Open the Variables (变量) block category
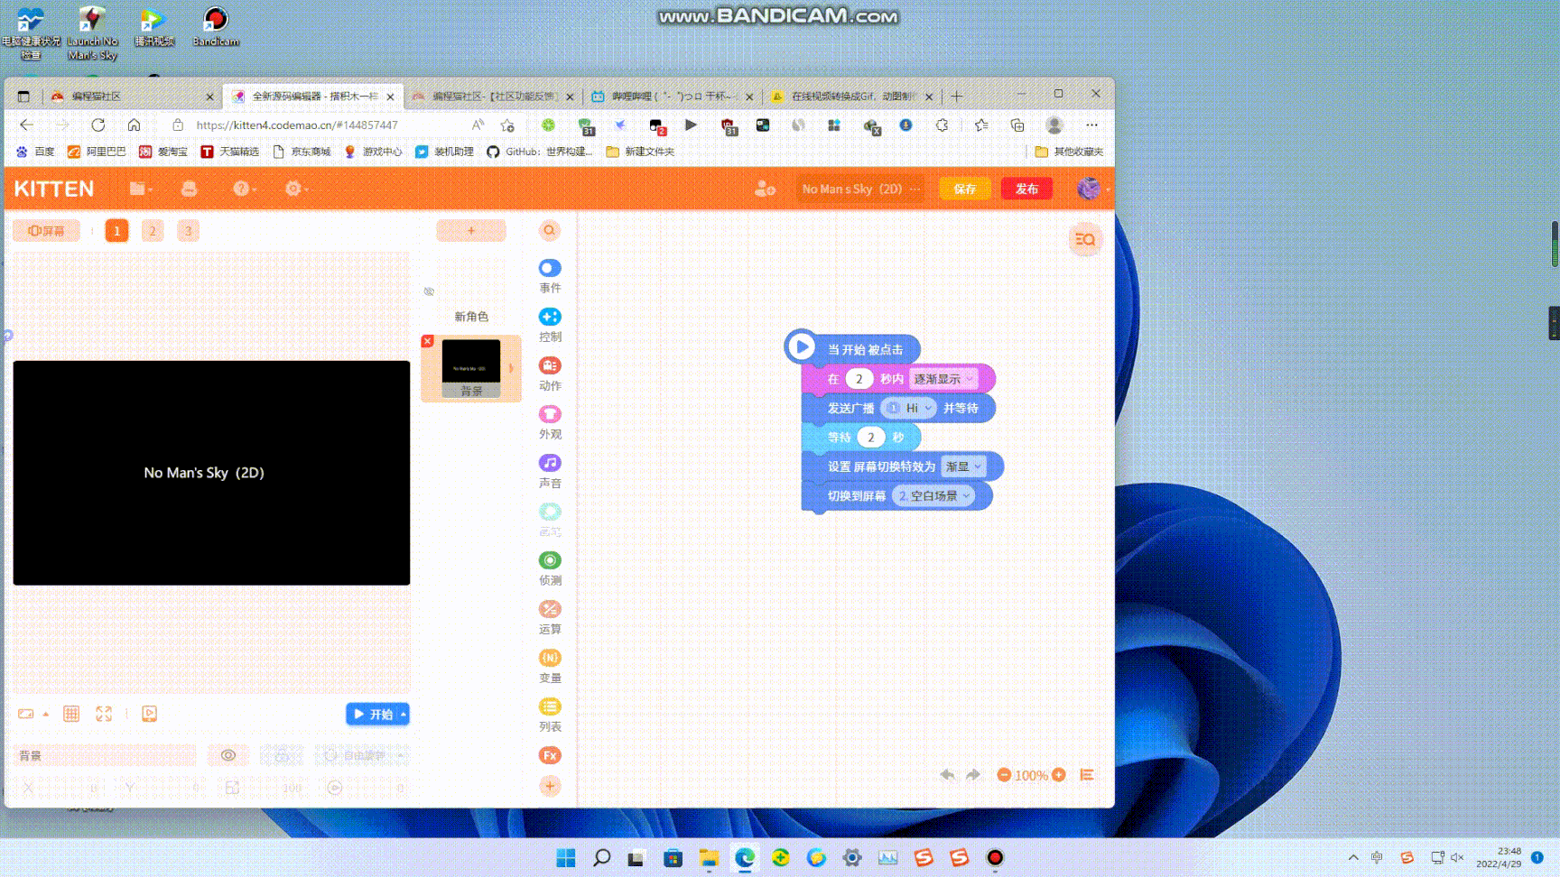The width and height of the screenshot is (1560, 877). tap(550, 665)
